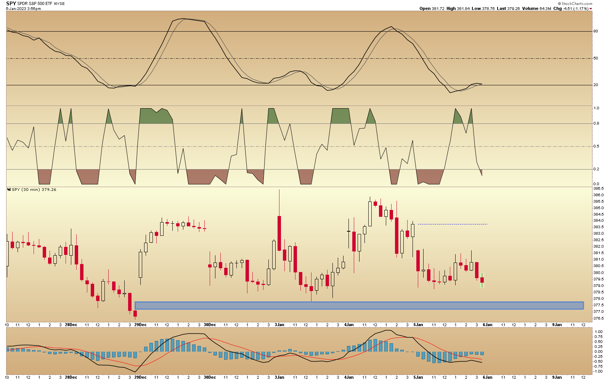Image resolution: width=610 pixels, height=381 pixels.
Task: Click the 80 level label on stochastic panel
Action: click(596, 31)
